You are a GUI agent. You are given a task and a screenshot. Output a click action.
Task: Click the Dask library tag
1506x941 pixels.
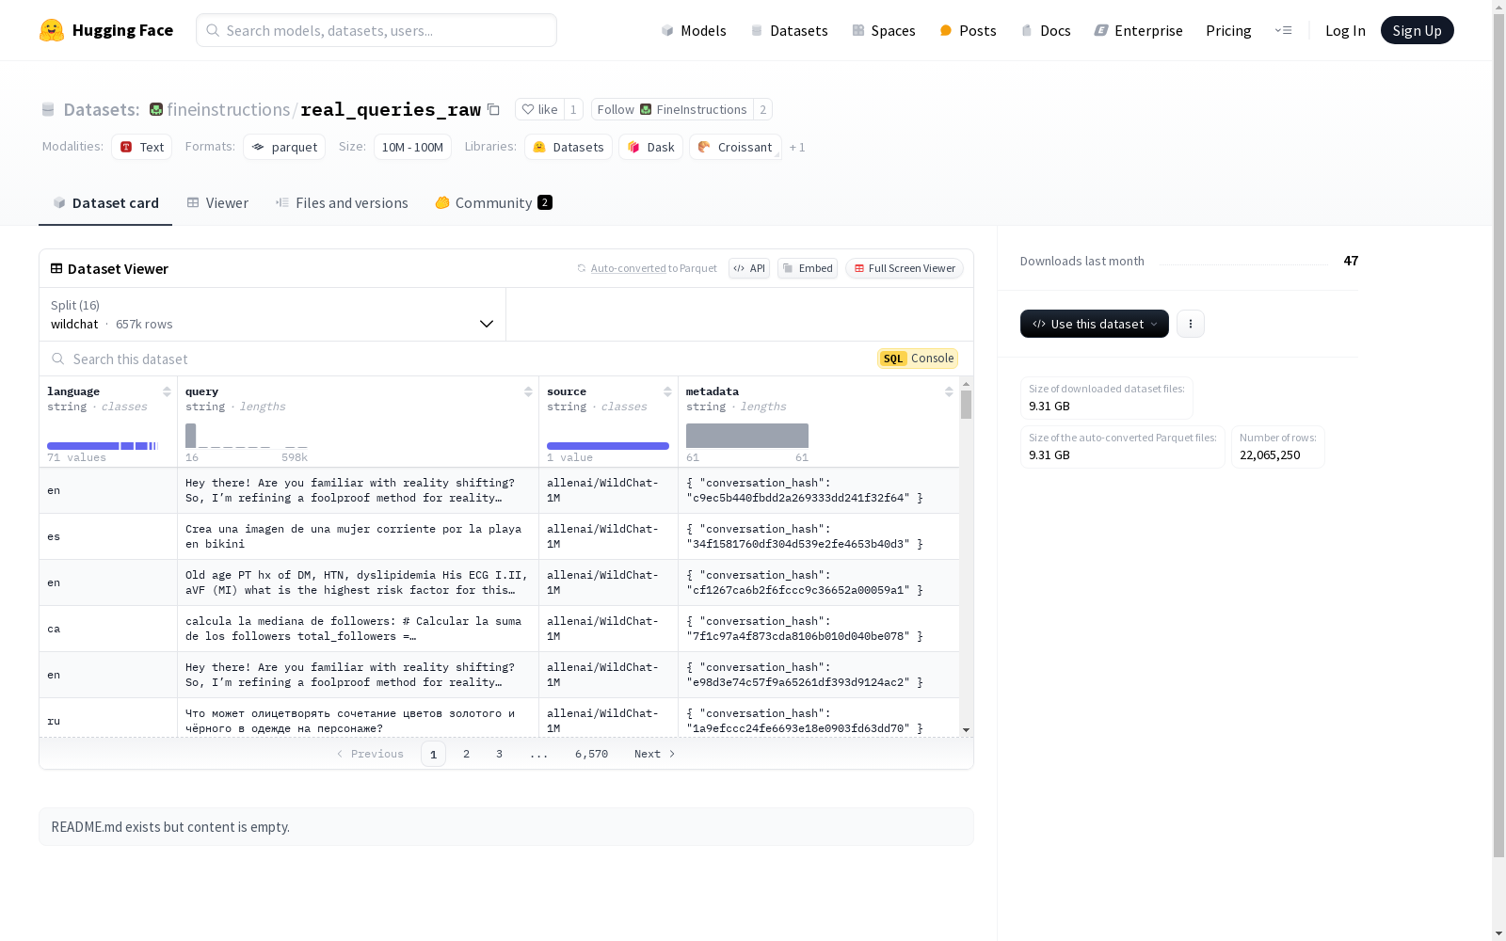[x=650, y=147]
